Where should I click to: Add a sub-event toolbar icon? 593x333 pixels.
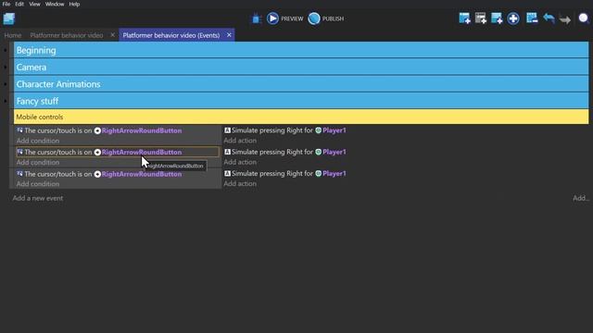(481, 18)
